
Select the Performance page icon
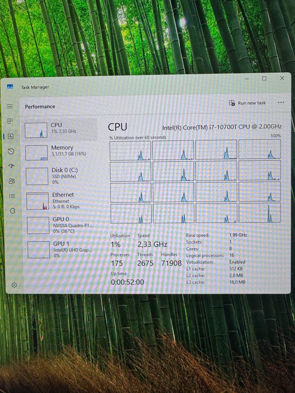11,136
